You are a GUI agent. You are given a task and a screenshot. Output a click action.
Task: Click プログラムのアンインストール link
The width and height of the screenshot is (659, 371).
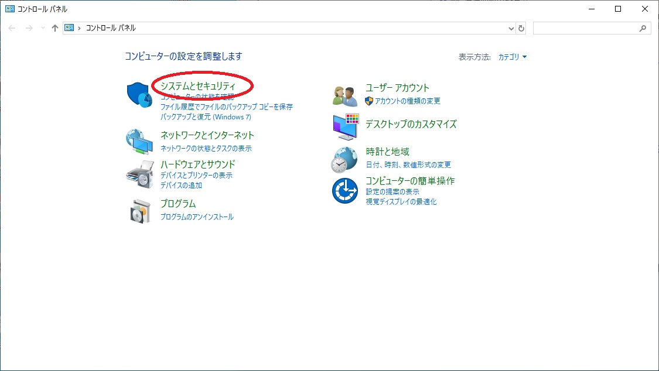196,217
